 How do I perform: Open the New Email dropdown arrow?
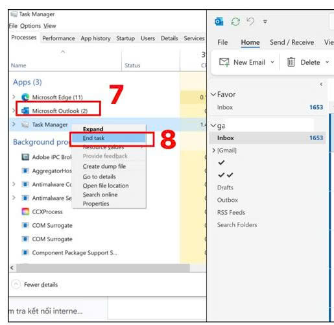272,62
